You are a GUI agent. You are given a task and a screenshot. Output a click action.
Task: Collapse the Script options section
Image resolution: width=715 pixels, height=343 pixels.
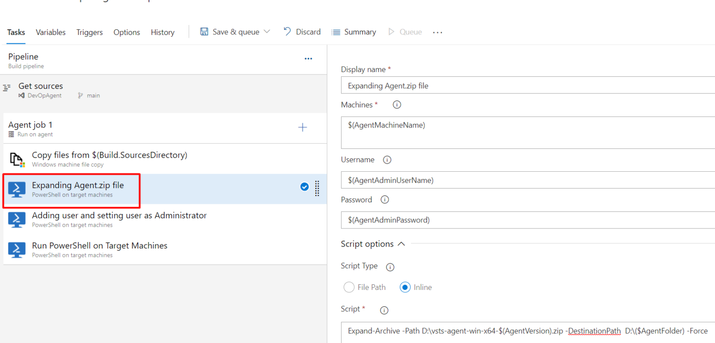[x=402, y=243]
